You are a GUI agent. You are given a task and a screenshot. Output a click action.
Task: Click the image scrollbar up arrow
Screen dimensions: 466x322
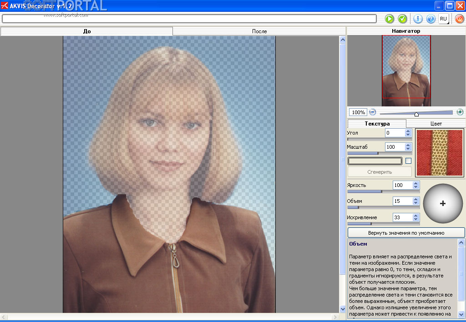[x=342, y=40]
